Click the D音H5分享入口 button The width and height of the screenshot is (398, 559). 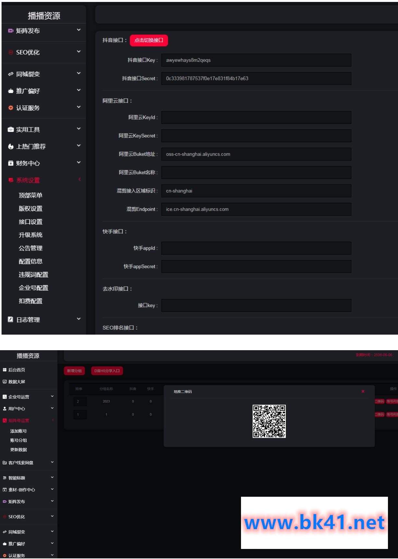pyautogui.click(x=107, y=371)
